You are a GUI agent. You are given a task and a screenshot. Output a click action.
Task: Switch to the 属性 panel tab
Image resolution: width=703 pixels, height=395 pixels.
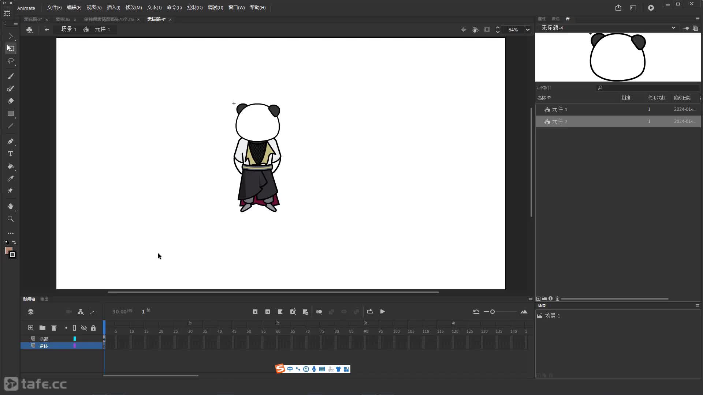[542, 19]
